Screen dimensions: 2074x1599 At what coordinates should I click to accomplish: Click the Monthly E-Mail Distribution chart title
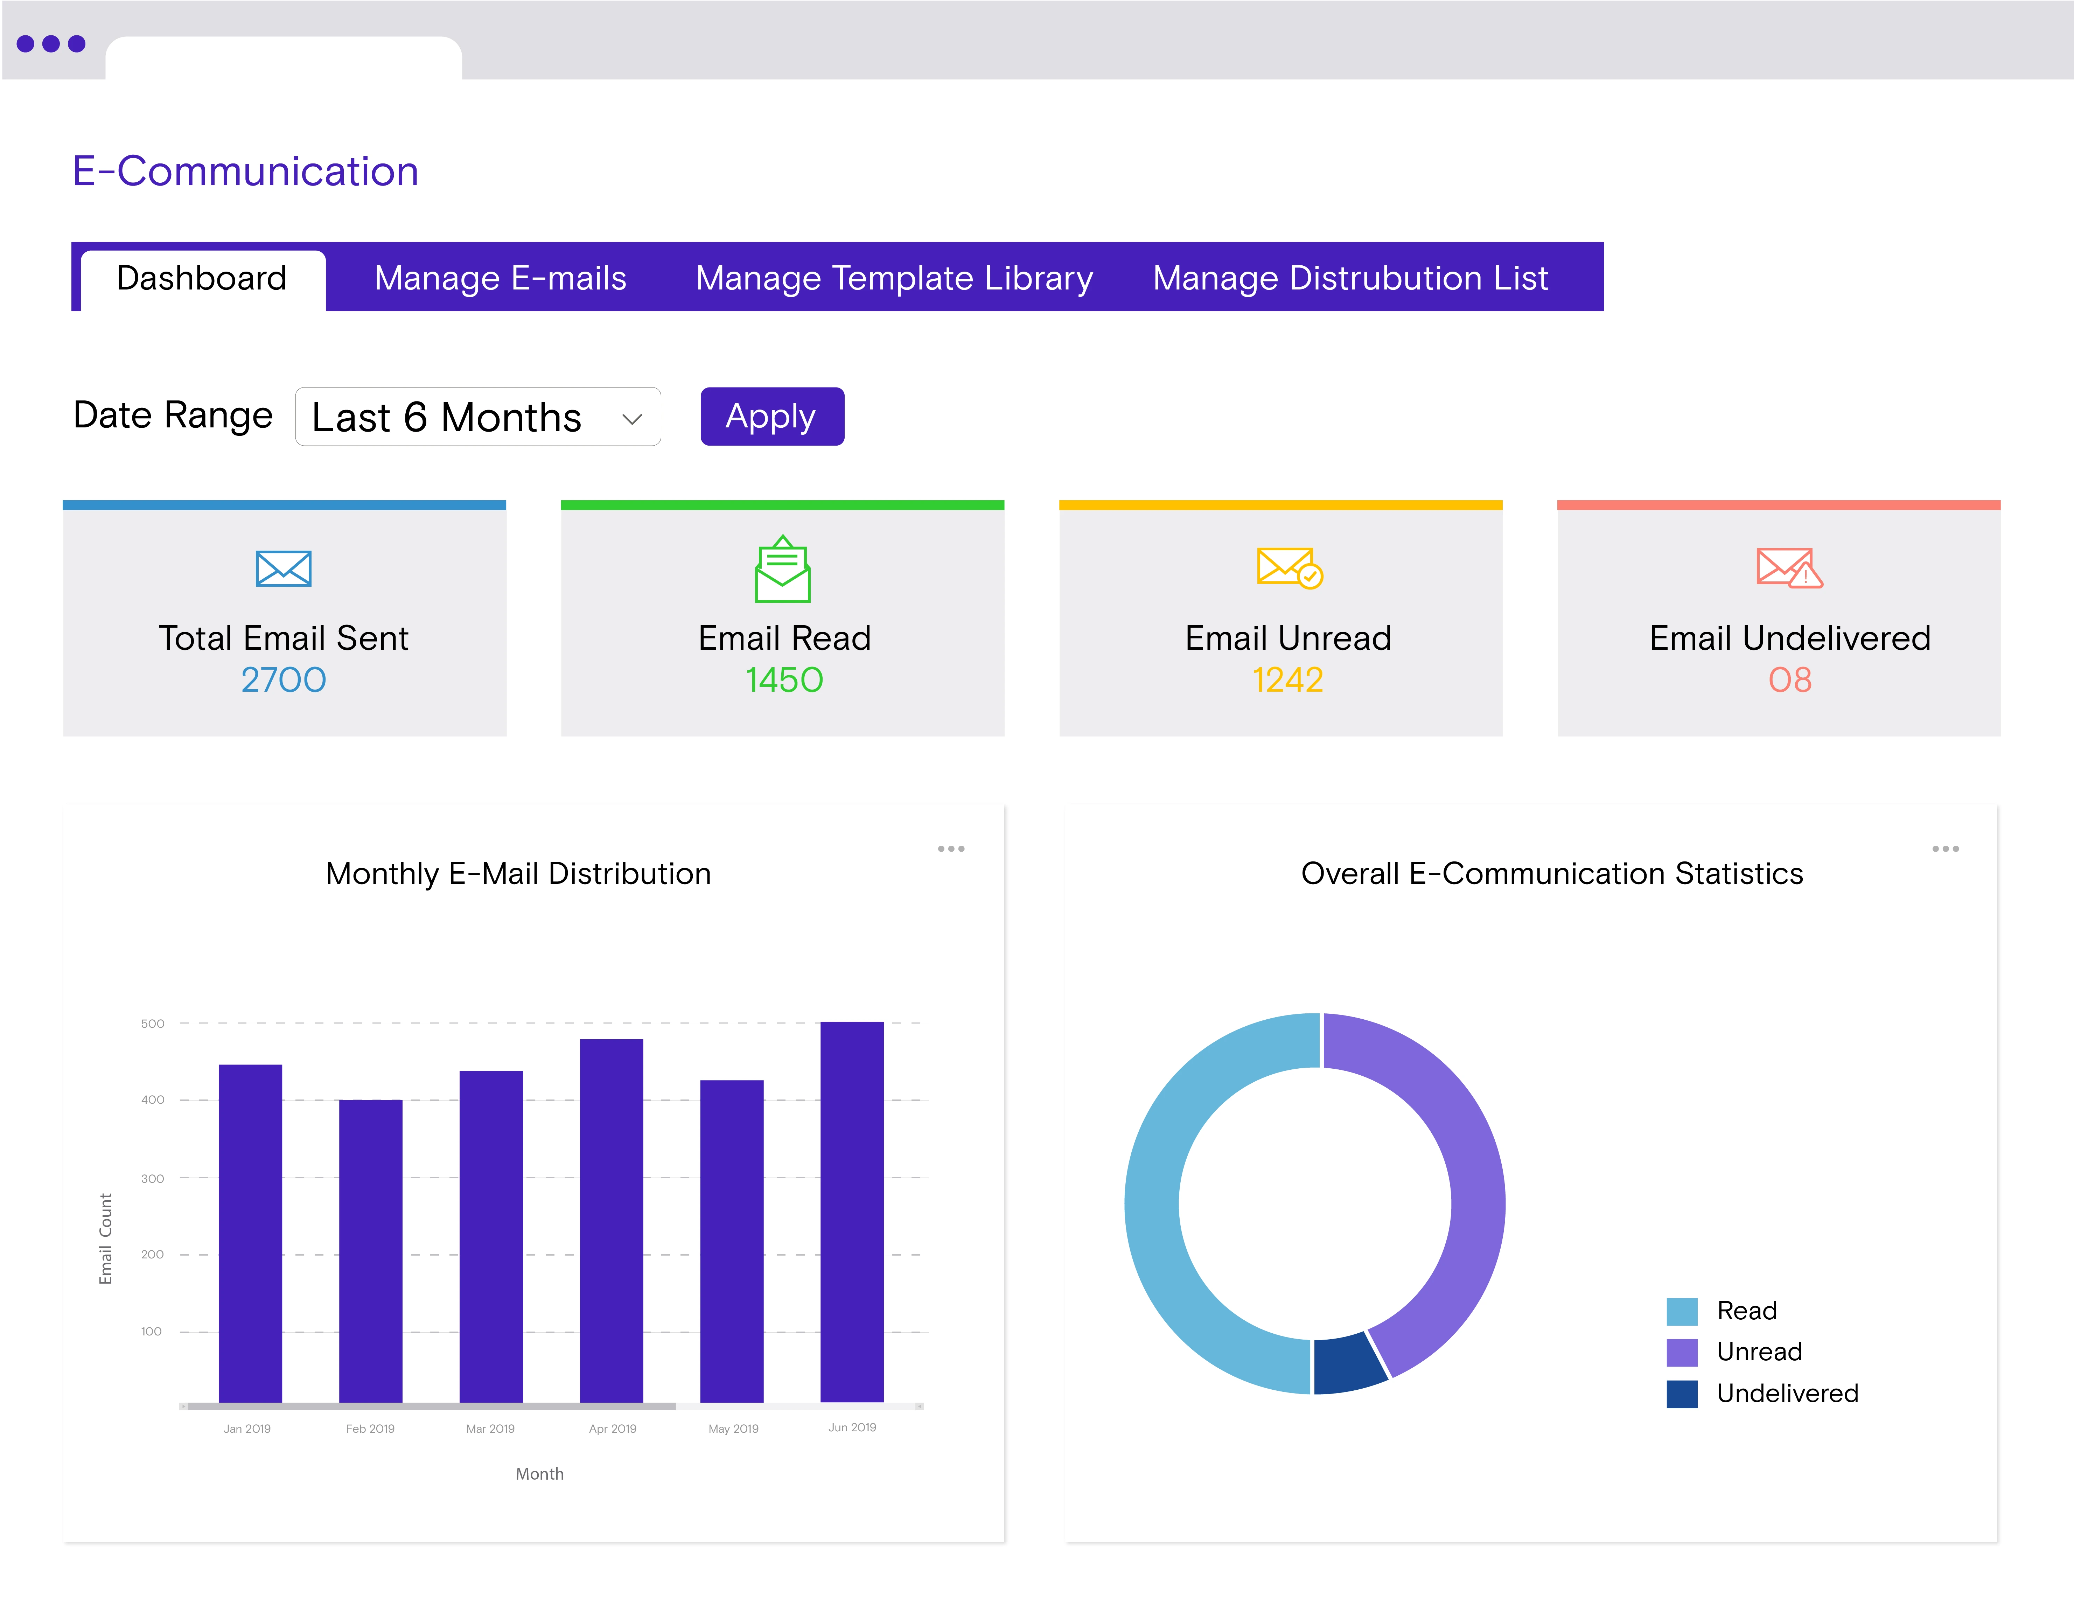(x=518, y=874)
